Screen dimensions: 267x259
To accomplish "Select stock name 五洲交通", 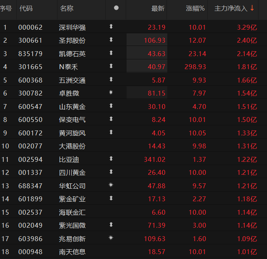I will (72, 80).
